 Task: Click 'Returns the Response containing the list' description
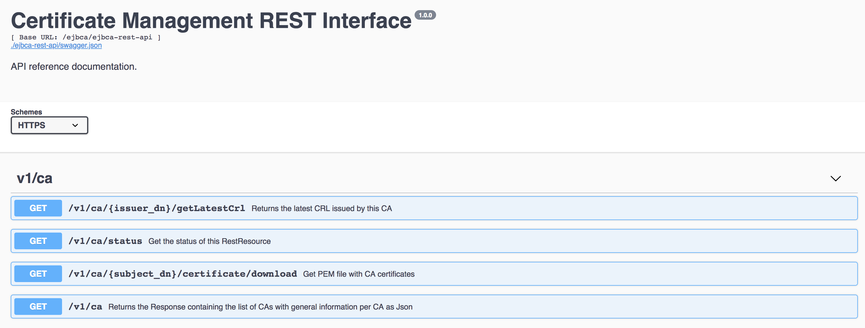(260, 307)
